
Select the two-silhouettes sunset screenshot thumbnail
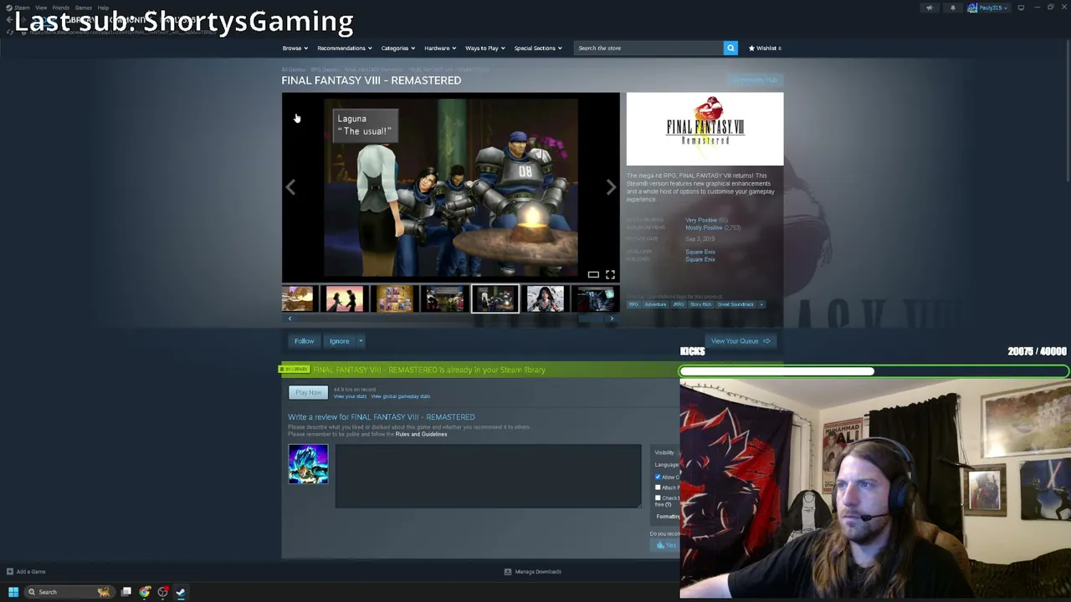click(345, 298)
